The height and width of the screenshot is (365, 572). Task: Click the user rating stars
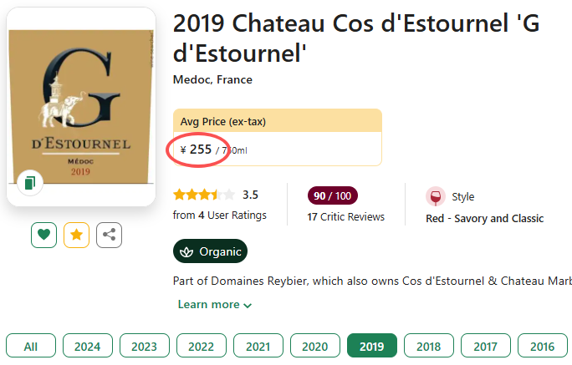coord(203,195)
